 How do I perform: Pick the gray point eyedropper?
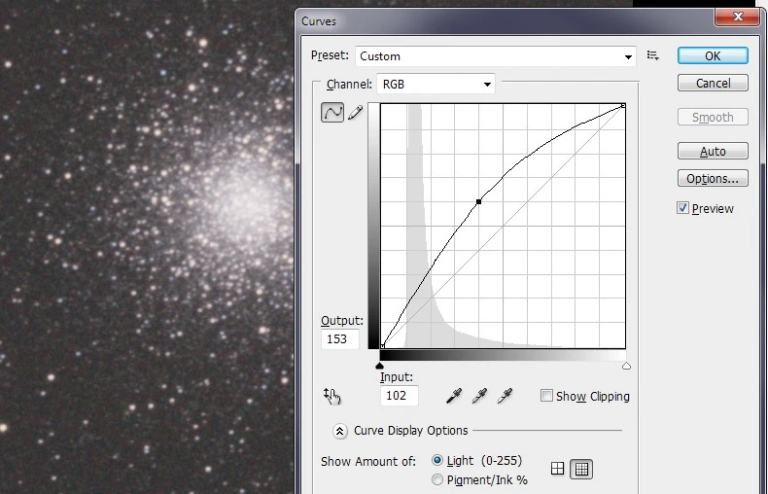click(478, 396)
